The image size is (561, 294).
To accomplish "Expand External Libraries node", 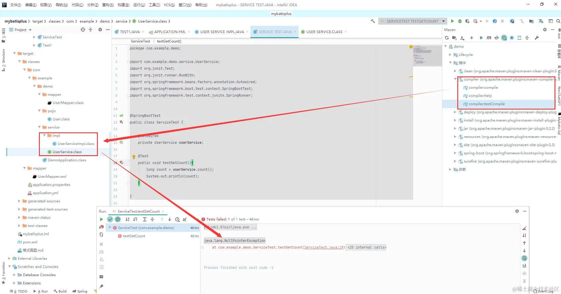I will tap(9, 258).
